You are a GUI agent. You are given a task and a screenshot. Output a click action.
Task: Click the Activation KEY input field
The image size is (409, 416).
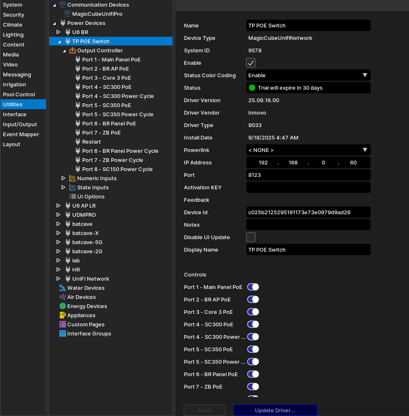[308, 187]
